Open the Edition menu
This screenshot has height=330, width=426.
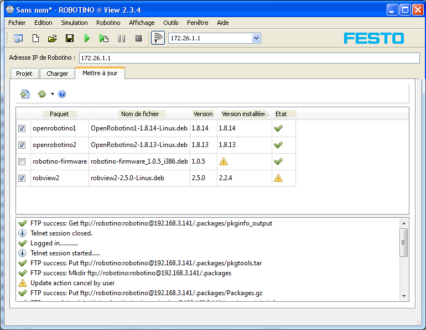(43, 23)
